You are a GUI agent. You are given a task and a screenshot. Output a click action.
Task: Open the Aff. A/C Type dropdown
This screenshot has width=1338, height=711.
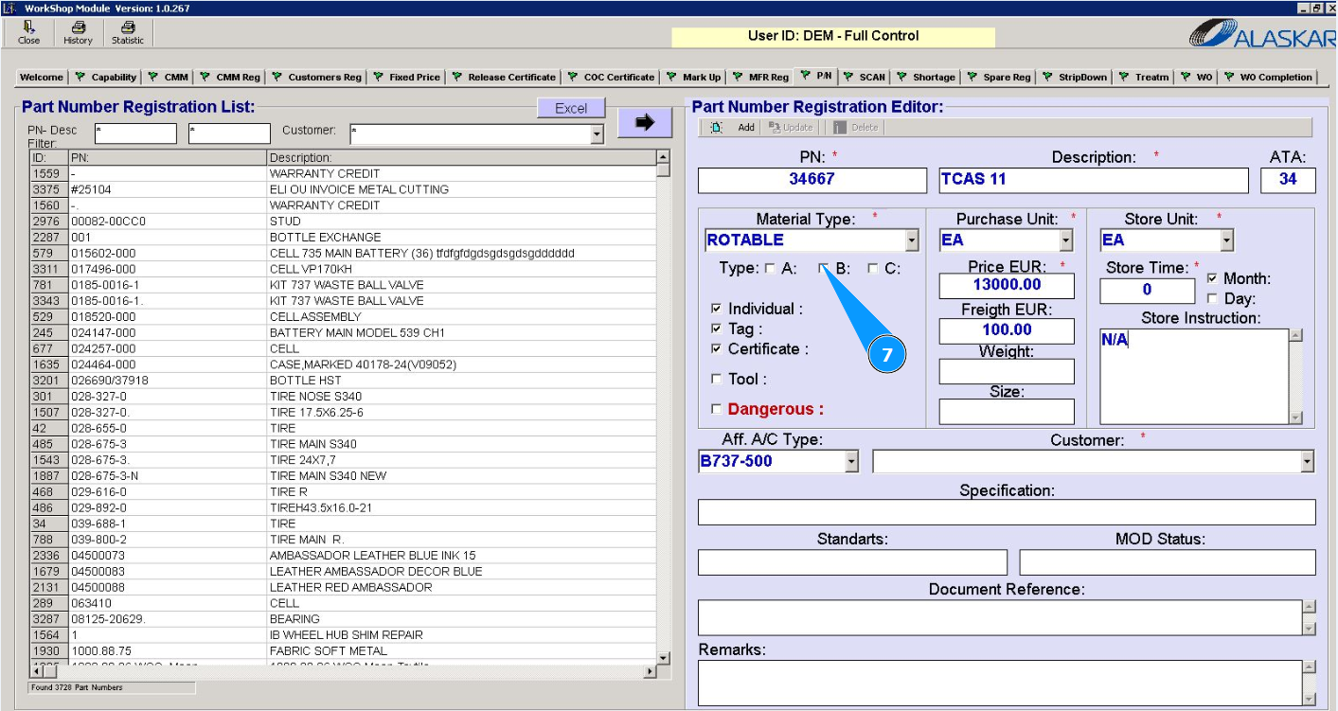tap(851, 461)
